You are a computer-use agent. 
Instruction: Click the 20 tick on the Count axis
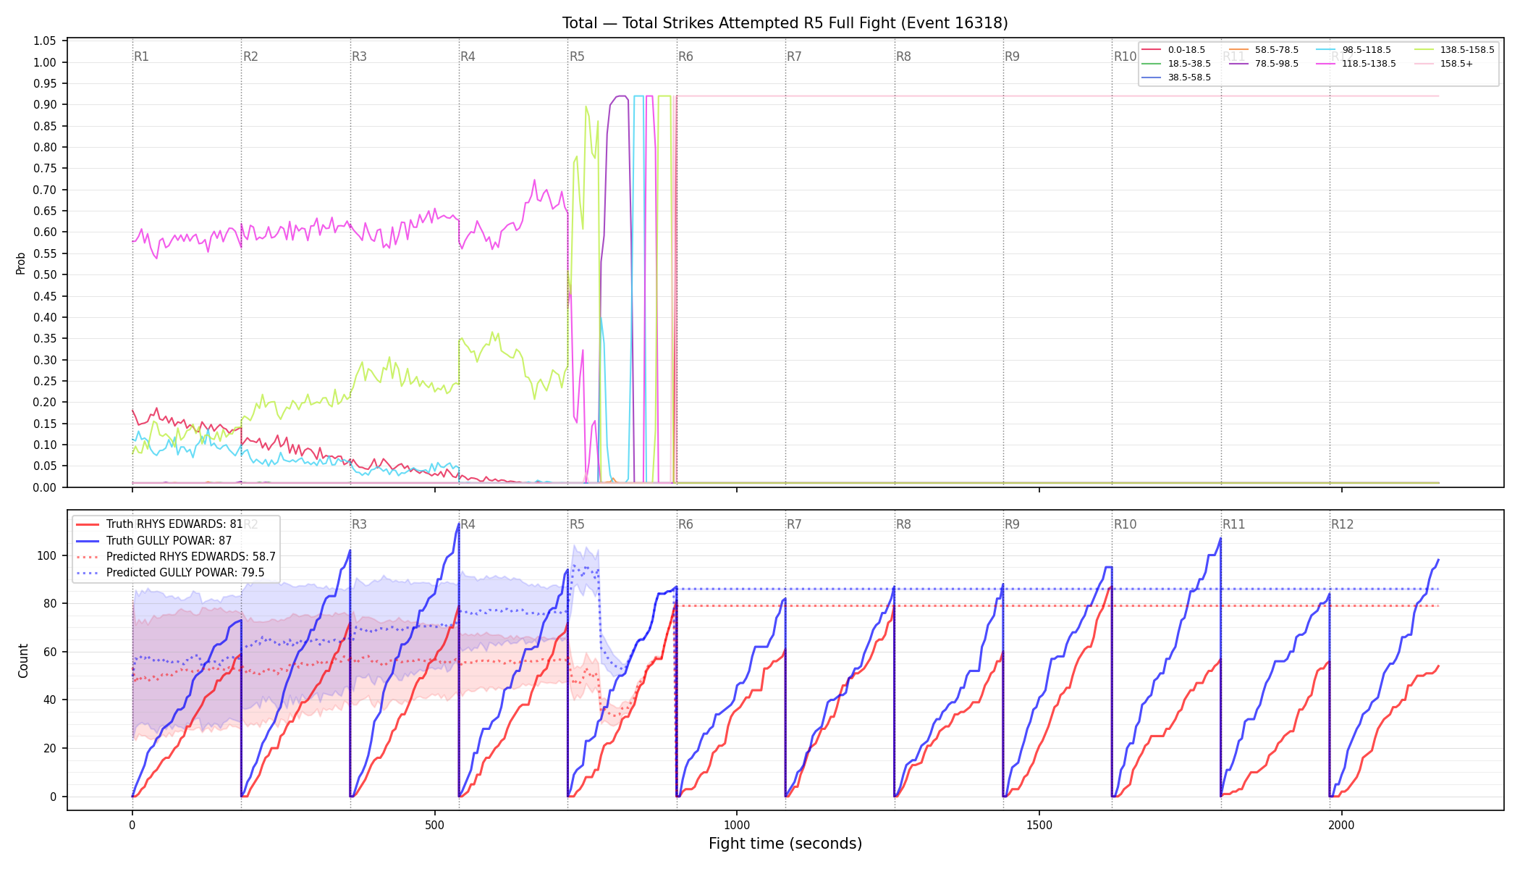coord(51,748)
